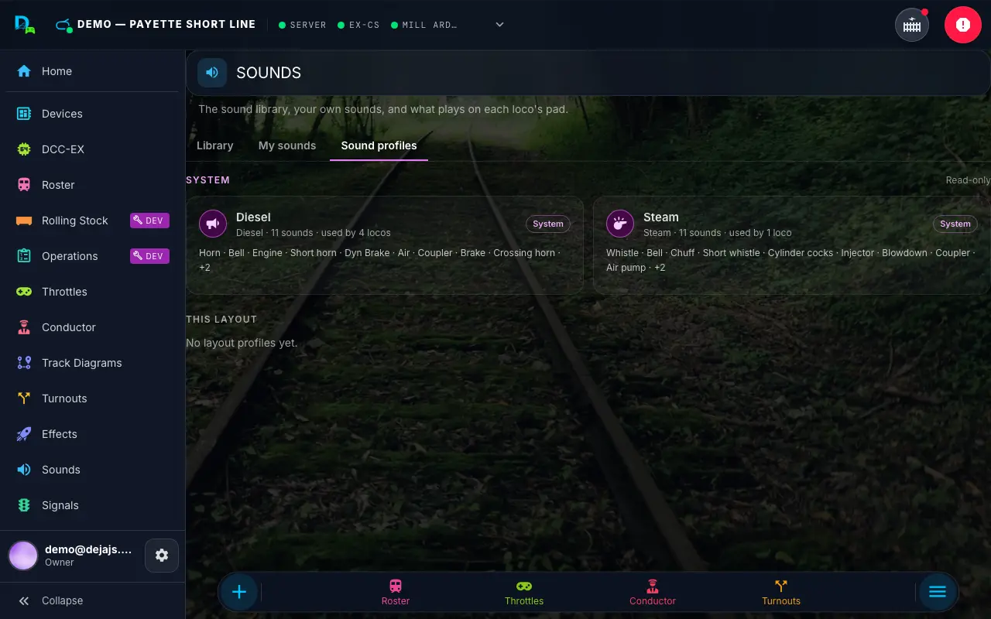Image resolution: width=991 pixels, height=619 pixels.
Task: Open Conductor from the bottom bar
Action: (653, 592)
